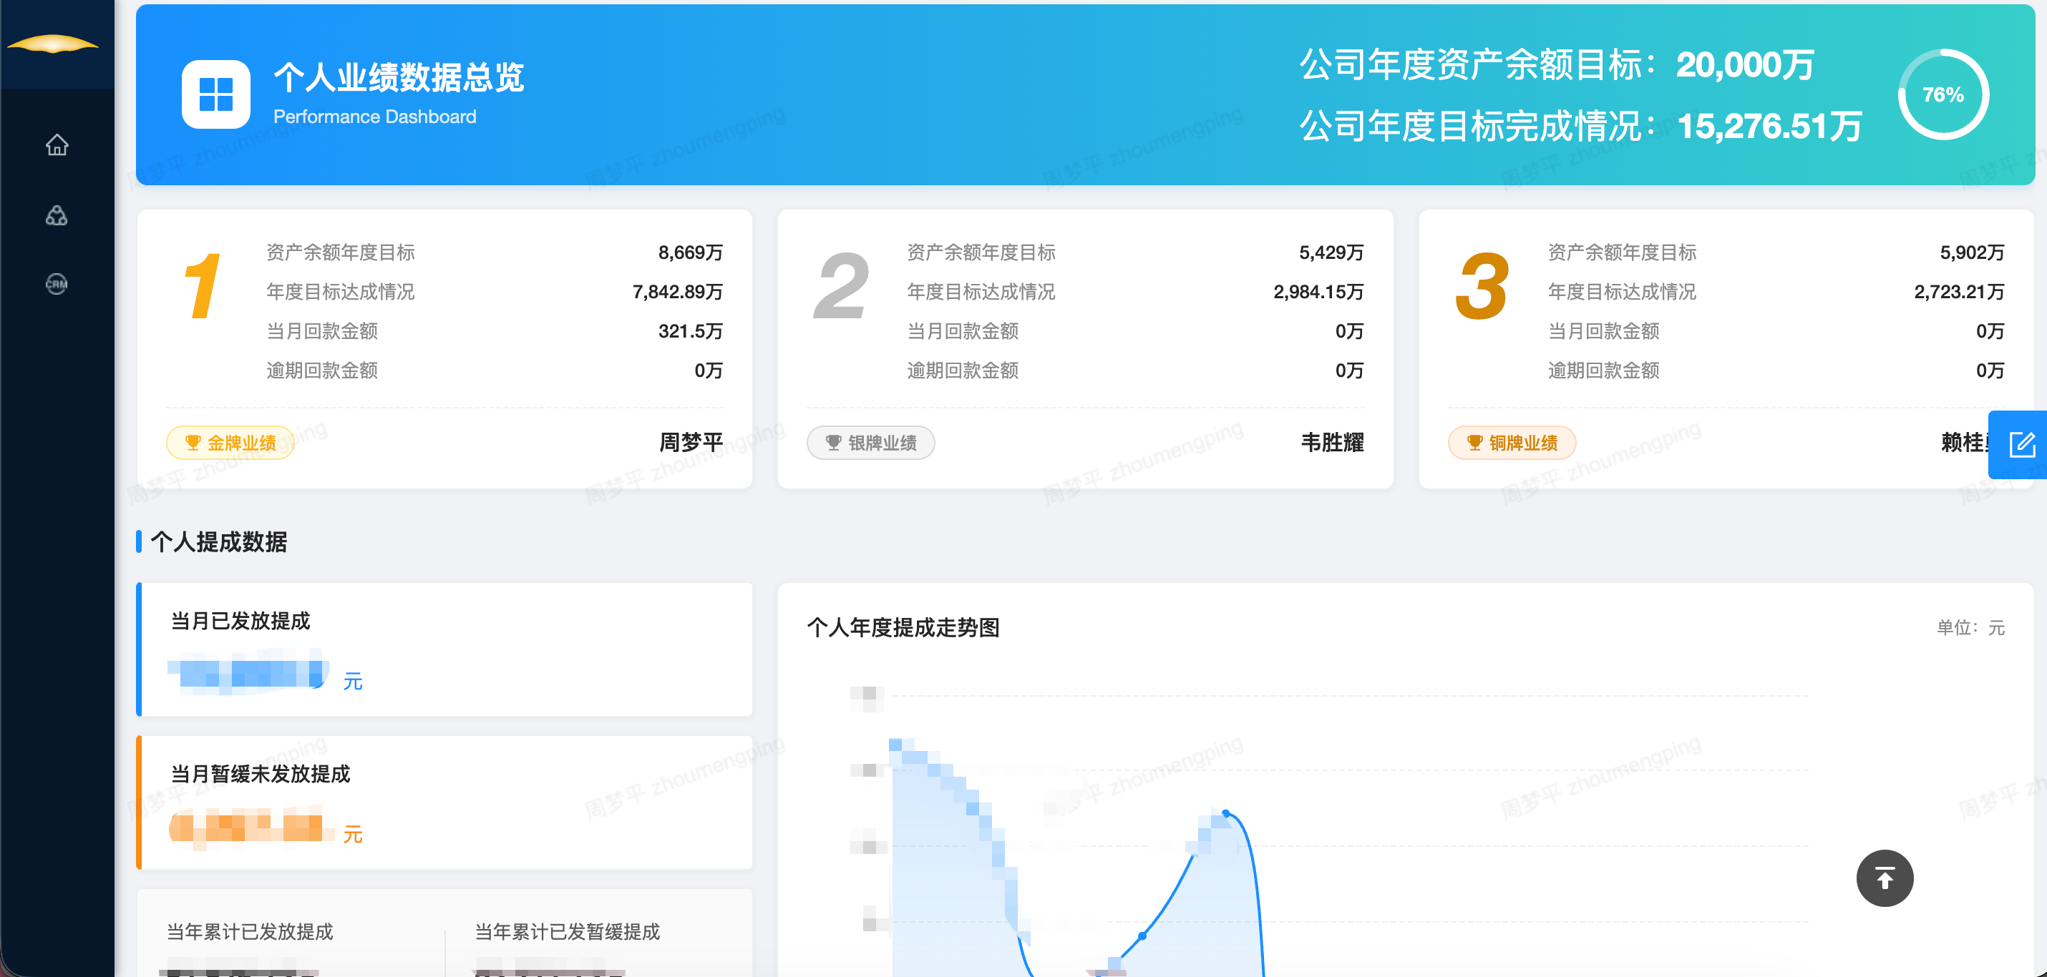The height and width of the screenshot is (977, 2047).
Task: Open the home icon in sidebar
Action: [x=57, y=144]
